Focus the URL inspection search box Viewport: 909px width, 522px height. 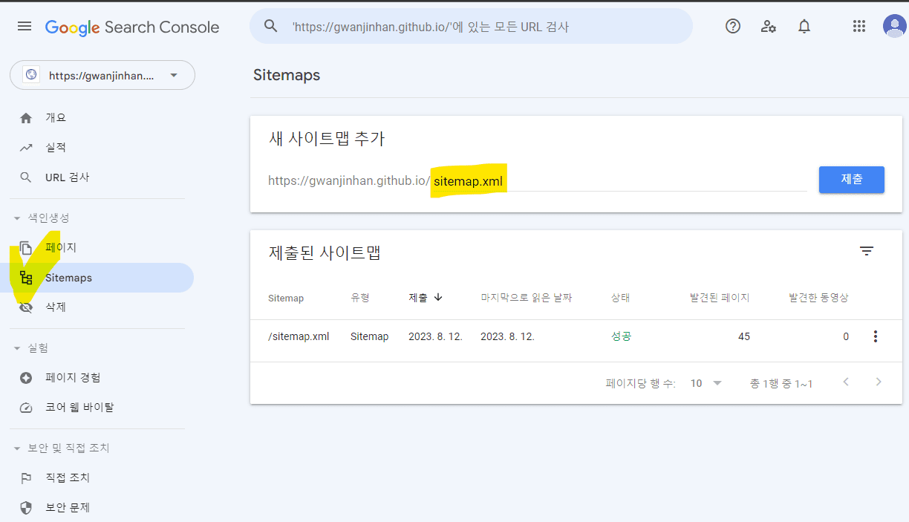[471, 27]
